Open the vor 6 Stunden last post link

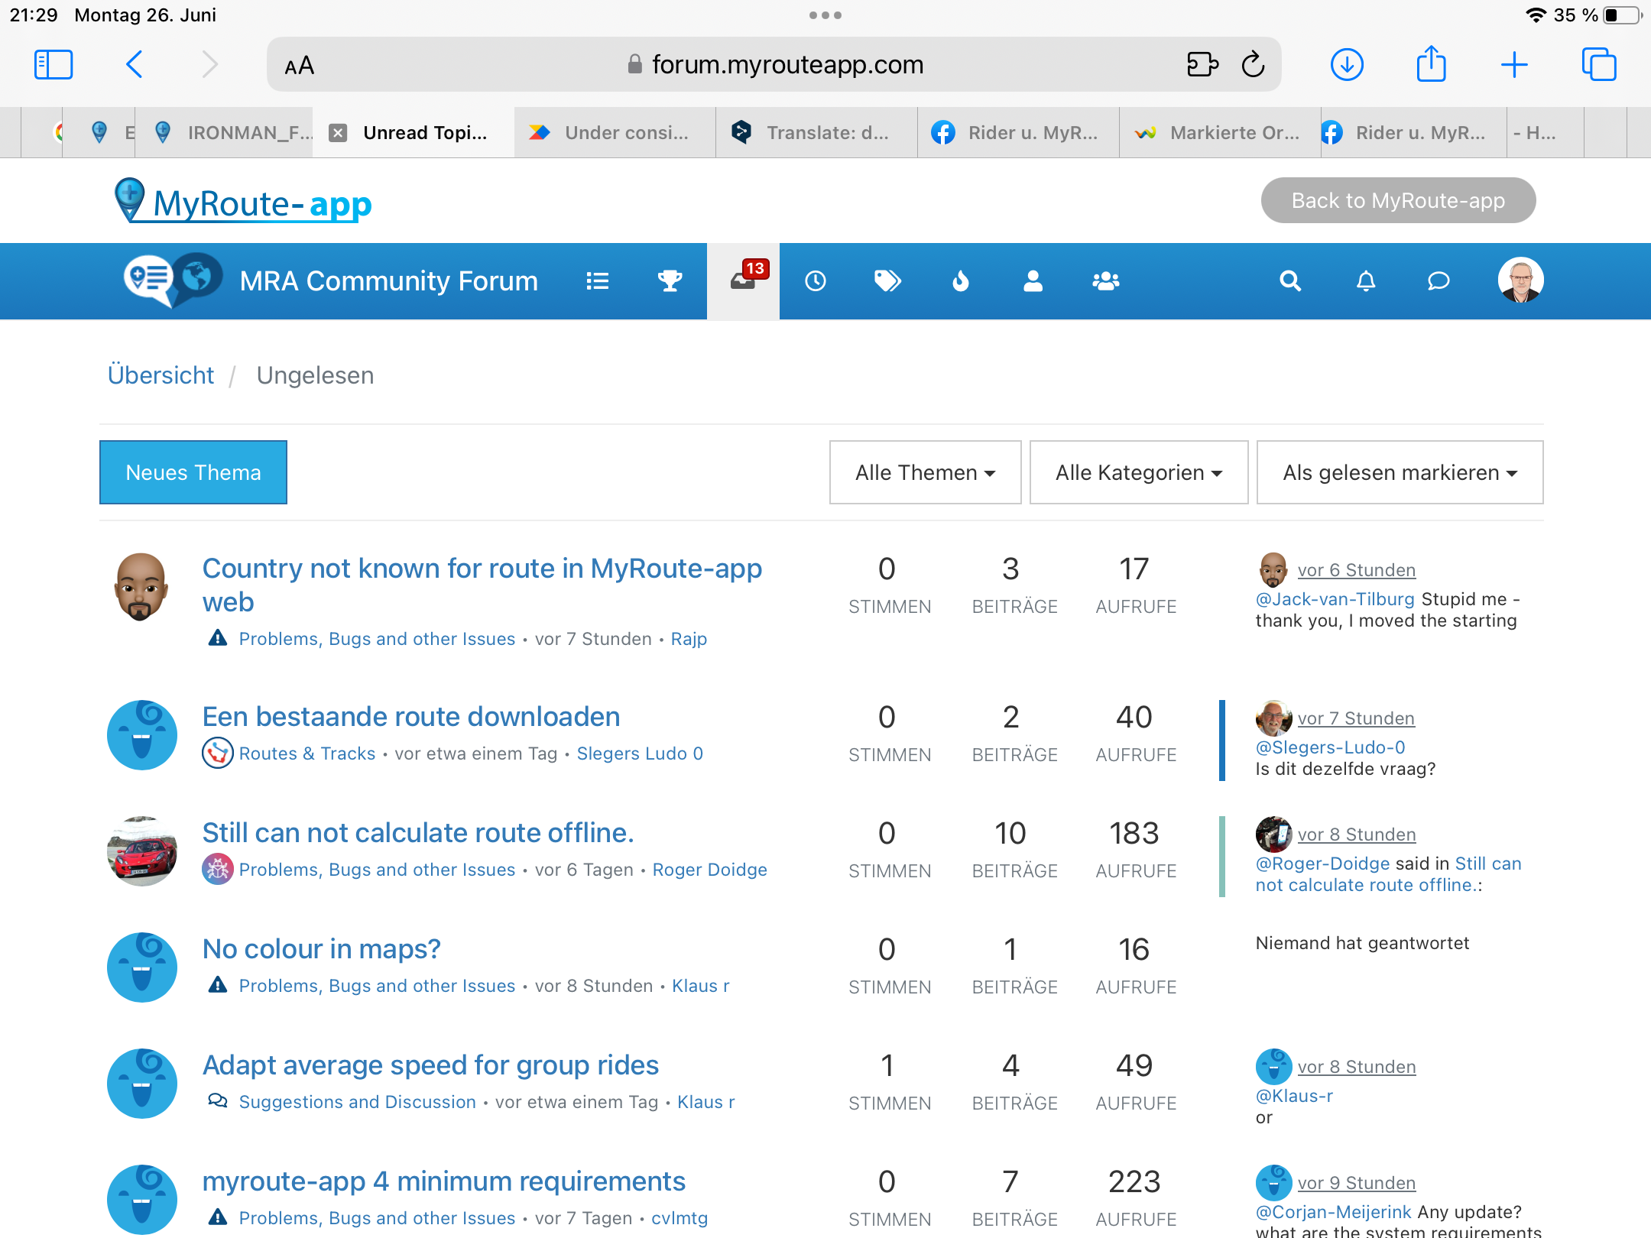pyautogui.click(x=1357, y=570)
